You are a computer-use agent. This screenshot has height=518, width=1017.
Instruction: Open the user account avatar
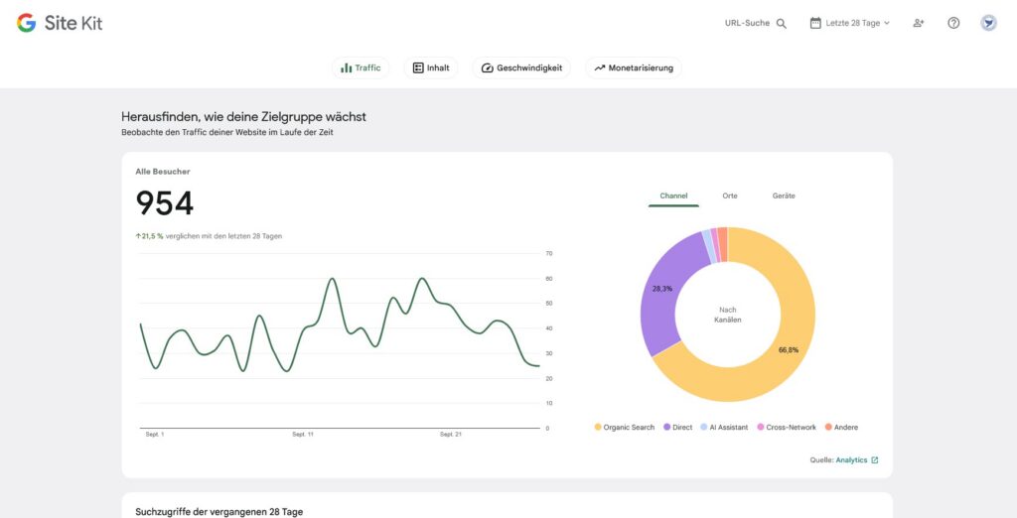coord(988,23)
